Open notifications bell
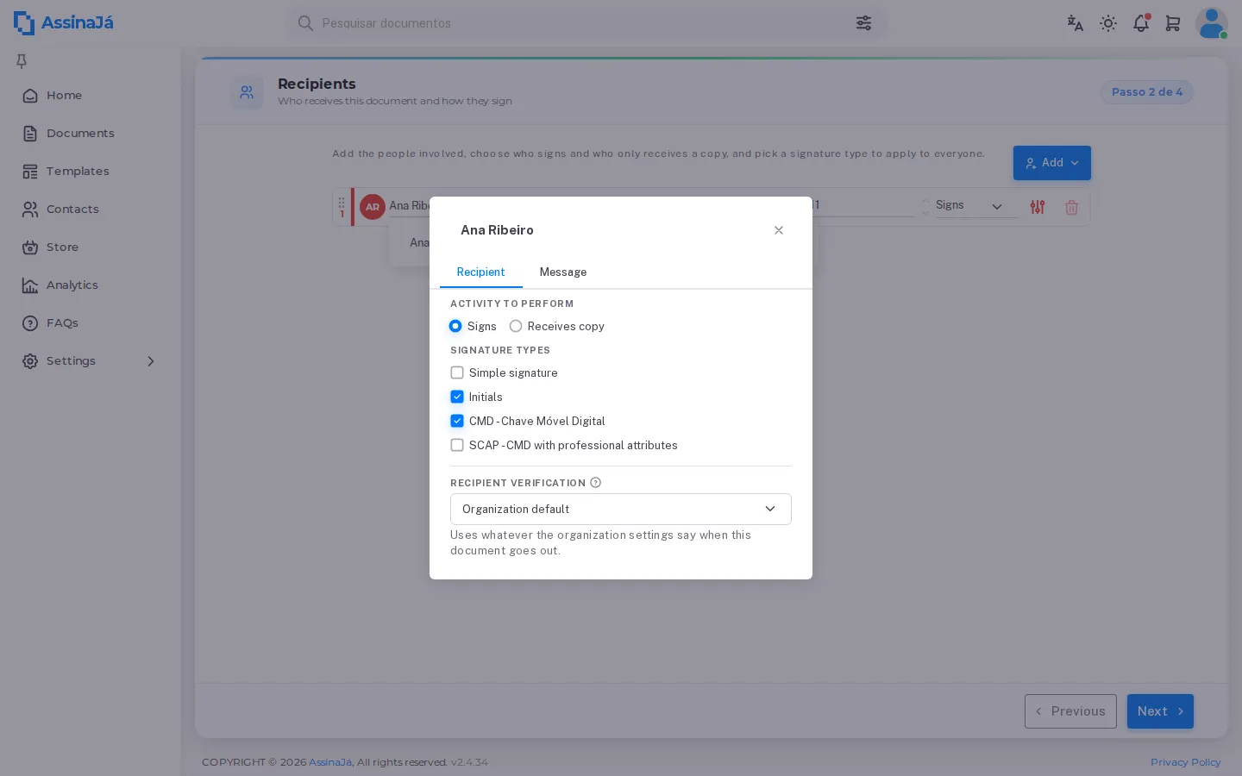1242x776 pixels. point(1141,23)
